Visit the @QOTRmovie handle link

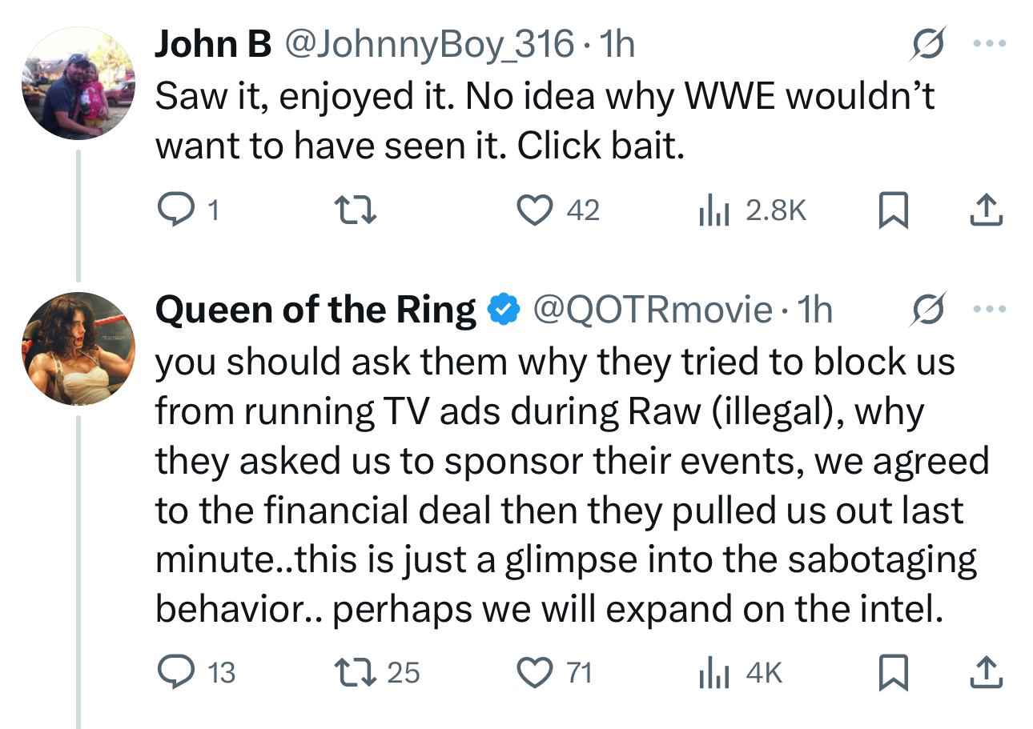(x=652, y=310)
